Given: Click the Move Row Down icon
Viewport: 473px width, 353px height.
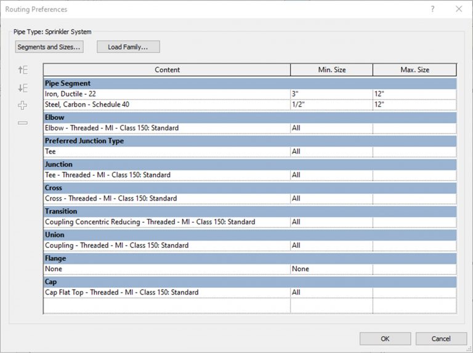Looking at the screenshot, I should click(23, 88).
